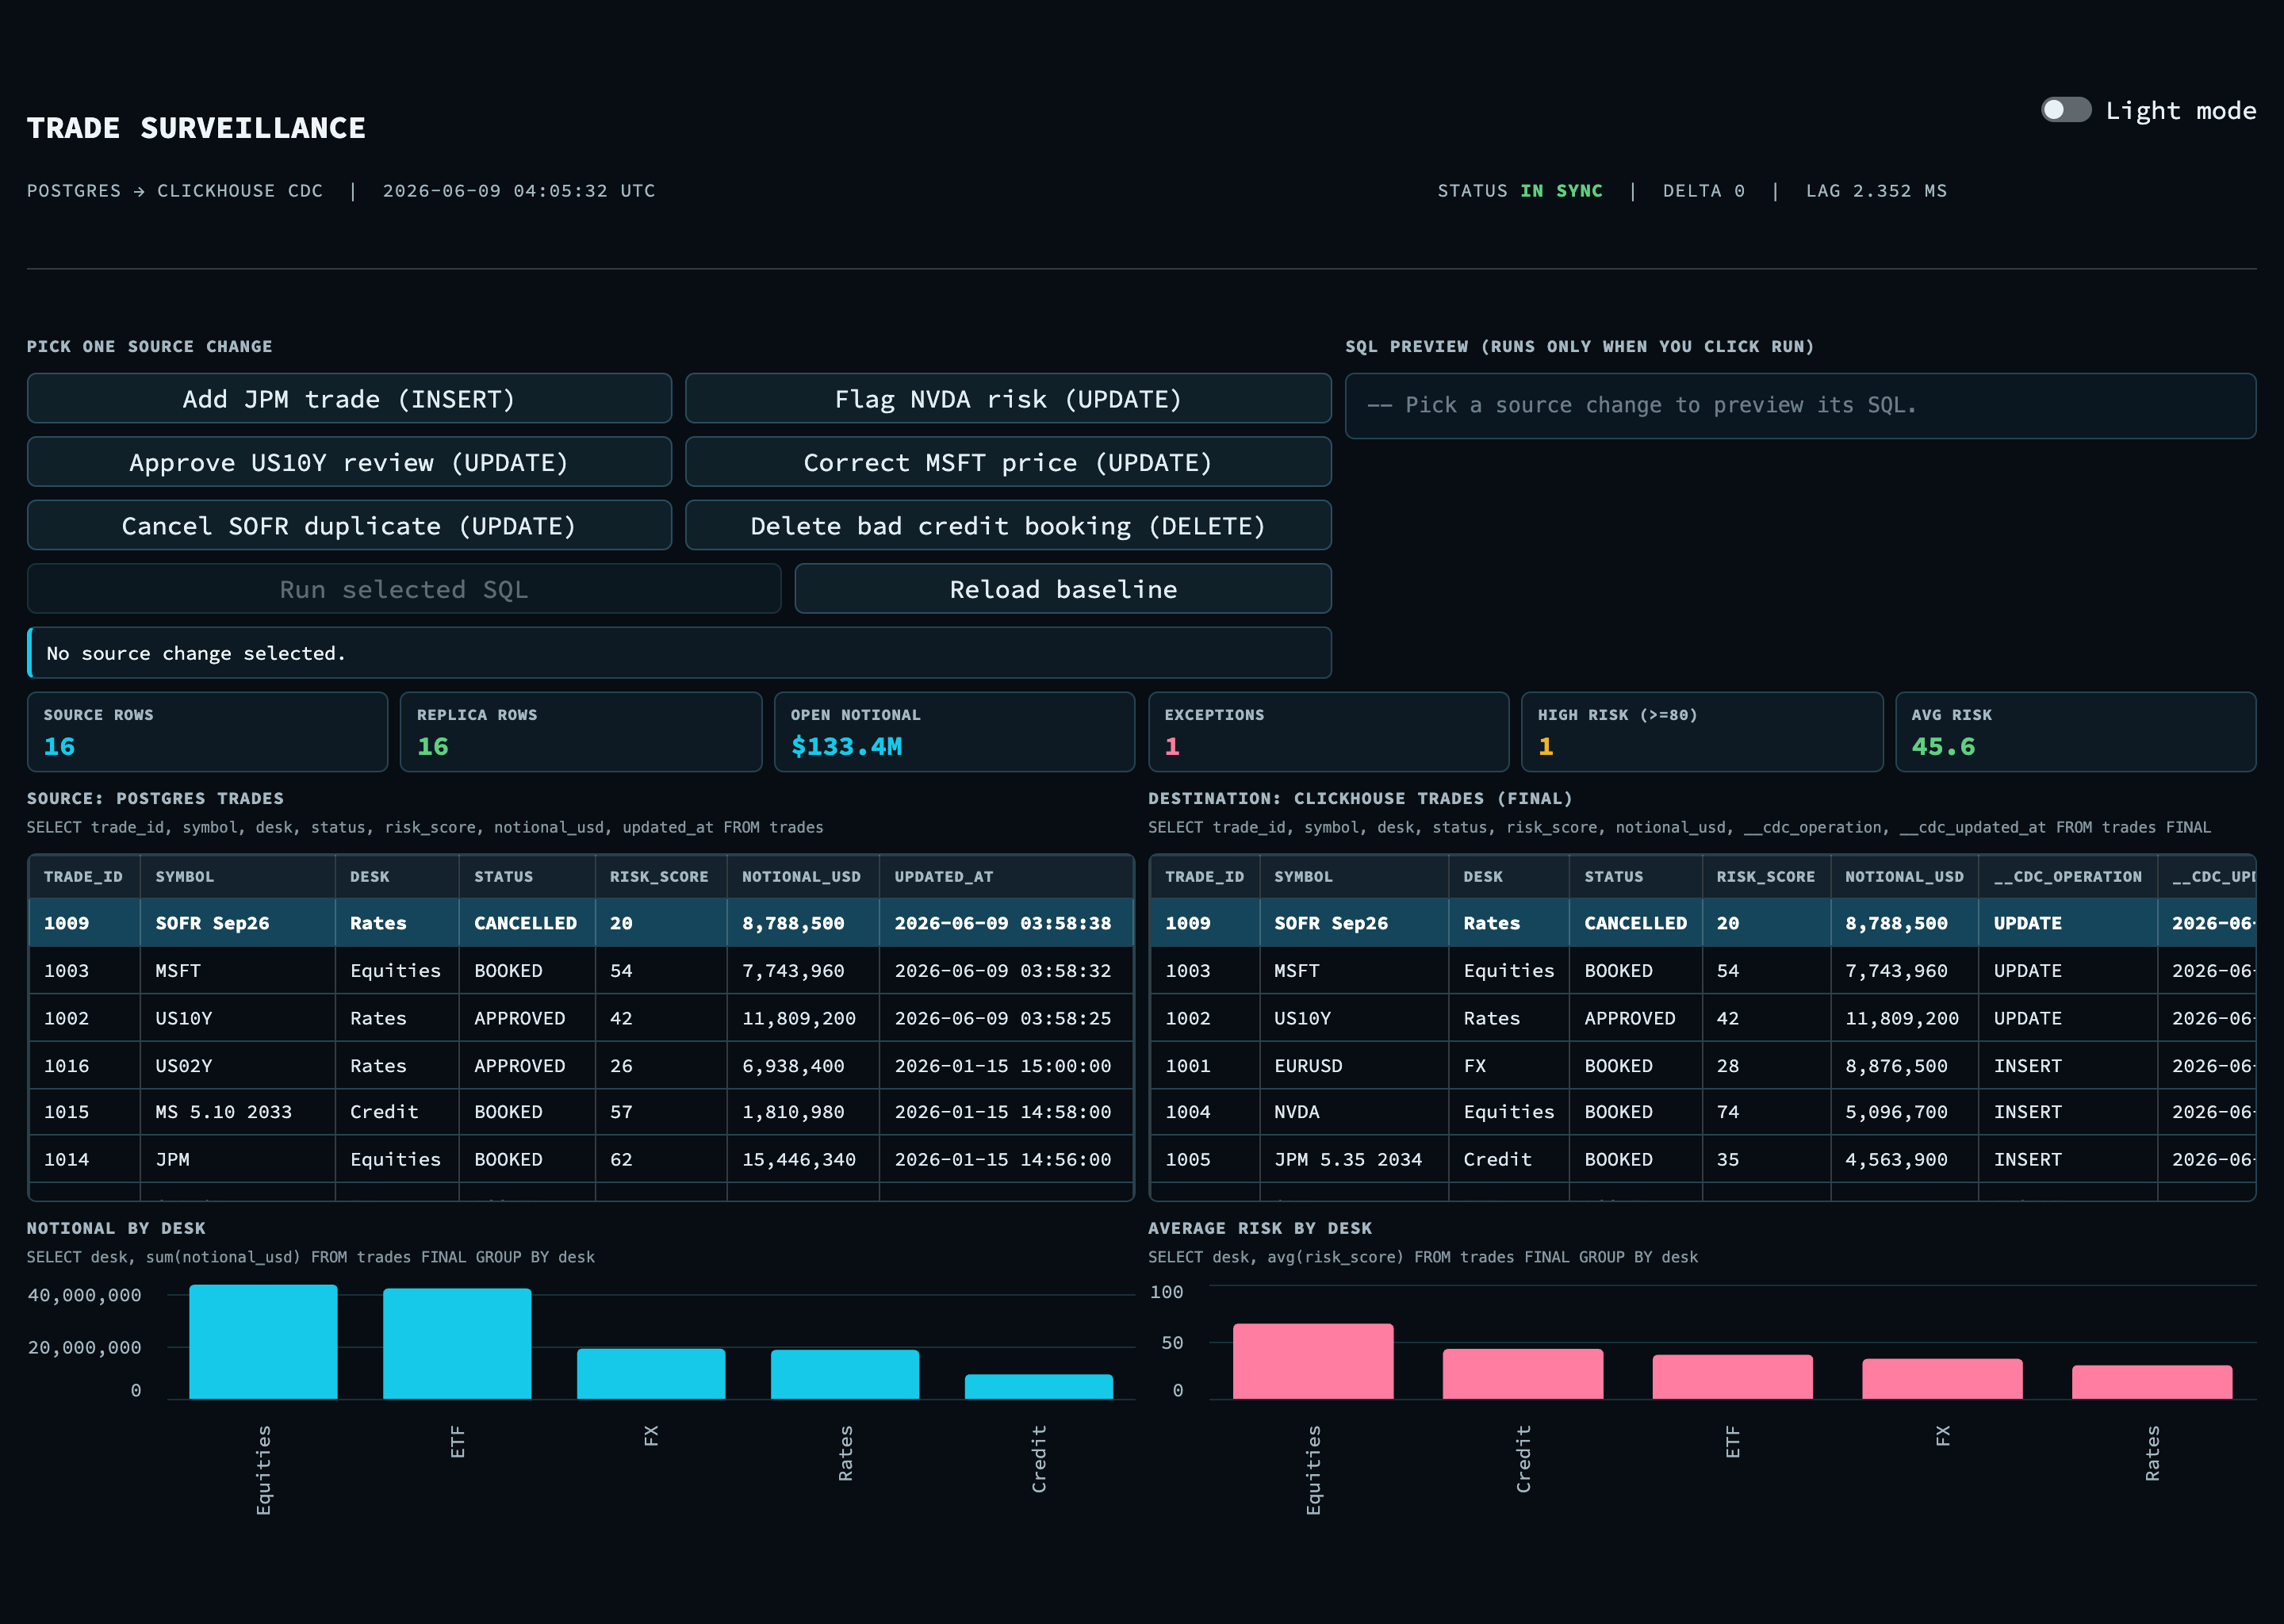The image size is (2284, 1624).
Task: Click the IN SYNC status indicator
Action: [1561, 191]
